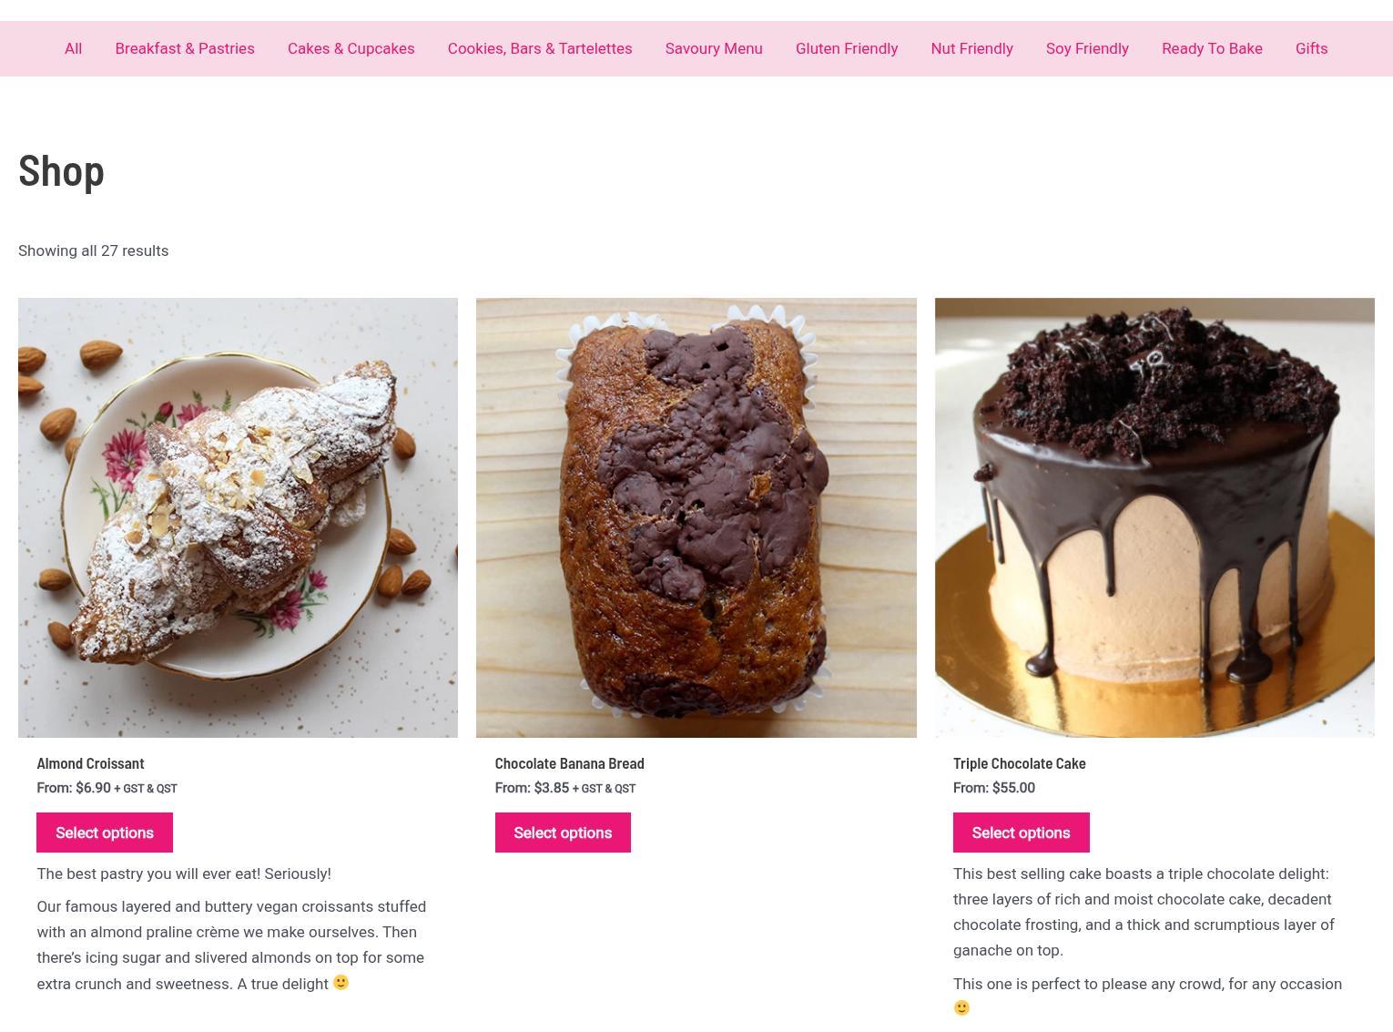Image resolution: width=1393 pixels, height=1032 pixels.
Task: Go to Cakes & Cupcakes category
Action: tap(351, 49)
